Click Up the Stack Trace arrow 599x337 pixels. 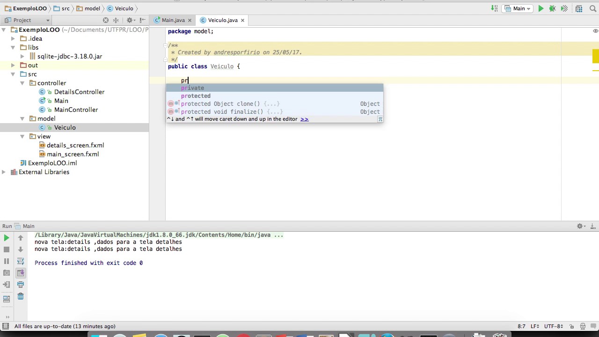click(x=21, y=238)
